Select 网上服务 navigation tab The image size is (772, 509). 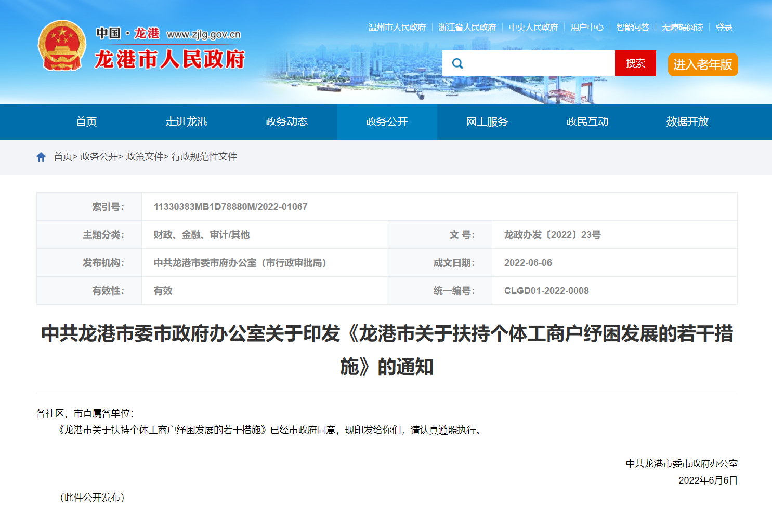pos(487,122)
